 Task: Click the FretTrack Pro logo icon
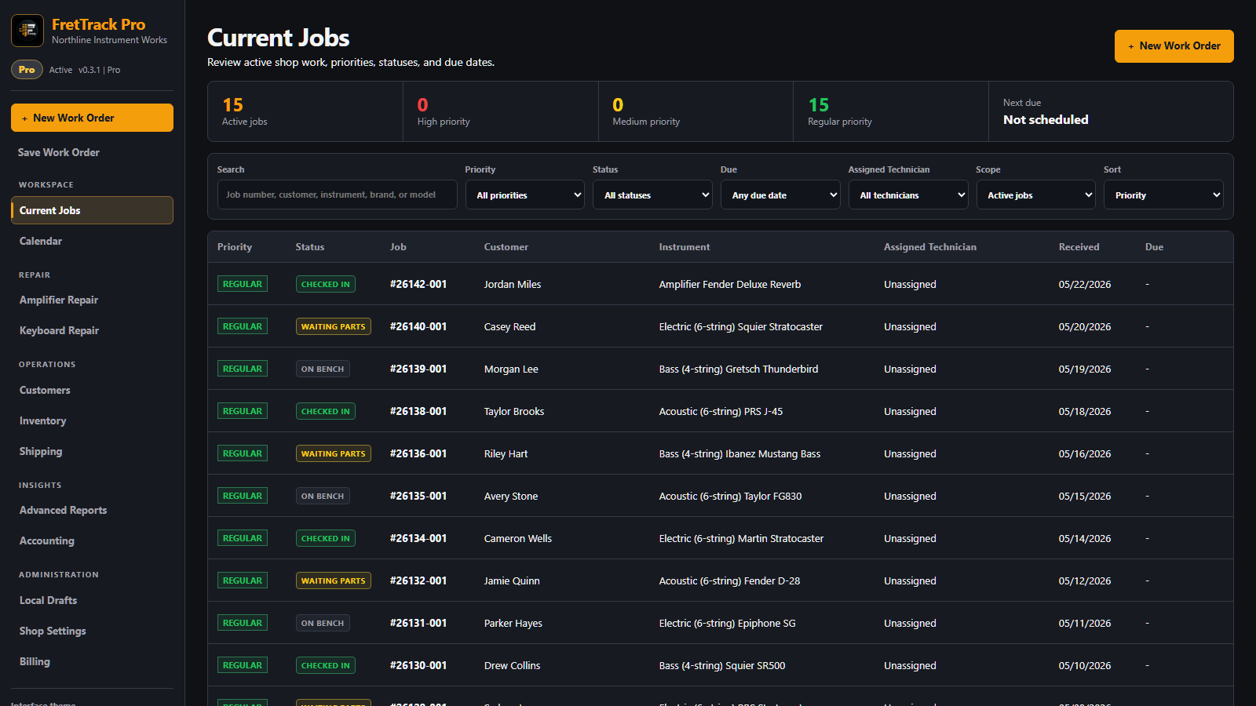(27, 31)
